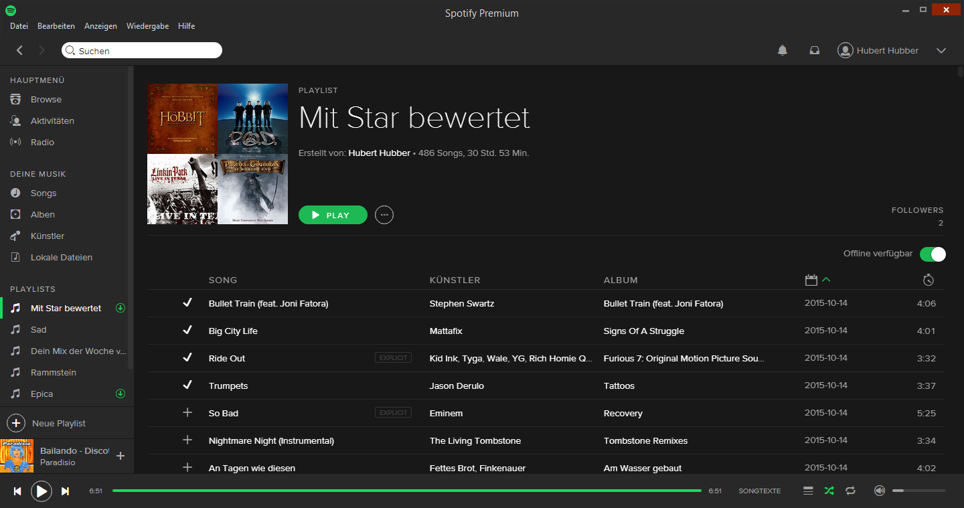Seek within the green track progress bar
Image resolution: width=964 pixels, height=508 pixels.
click(407, 491)
